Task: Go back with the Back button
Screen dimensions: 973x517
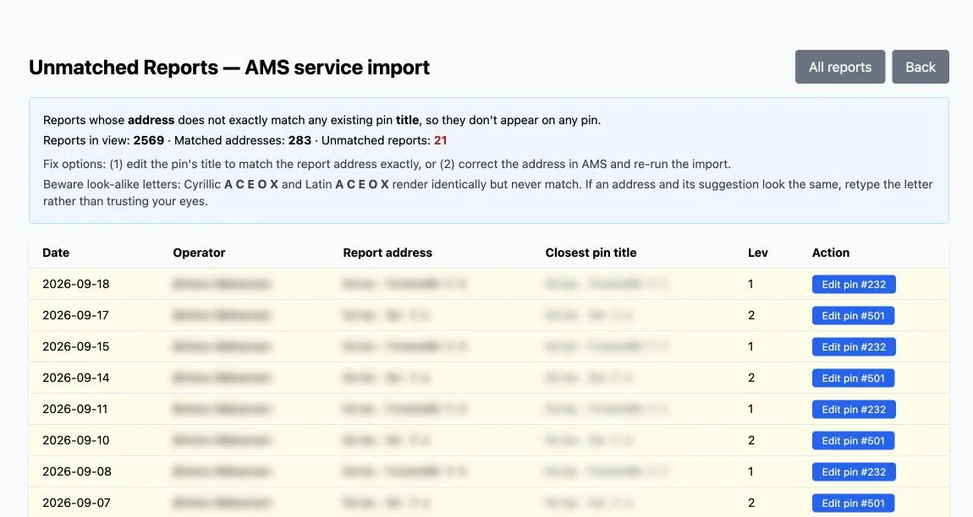Action: pyautogui.click(x=921, y=67)
